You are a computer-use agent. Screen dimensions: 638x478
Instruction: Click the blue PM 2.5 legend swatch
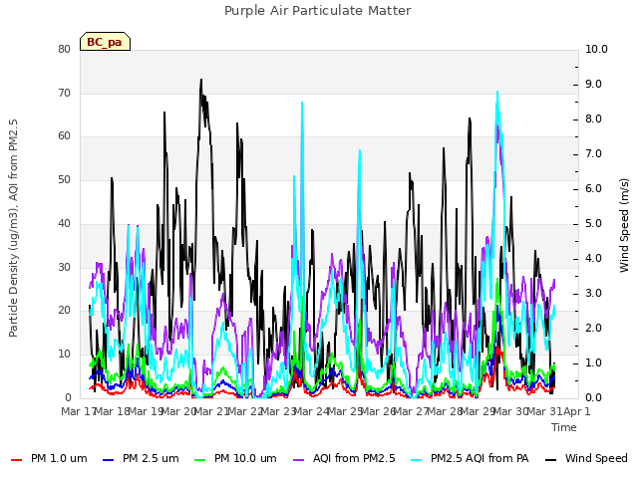[109, 460]
